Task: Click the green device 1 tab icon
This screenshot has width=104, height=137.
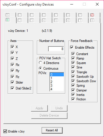Action: tap(8, 20)
